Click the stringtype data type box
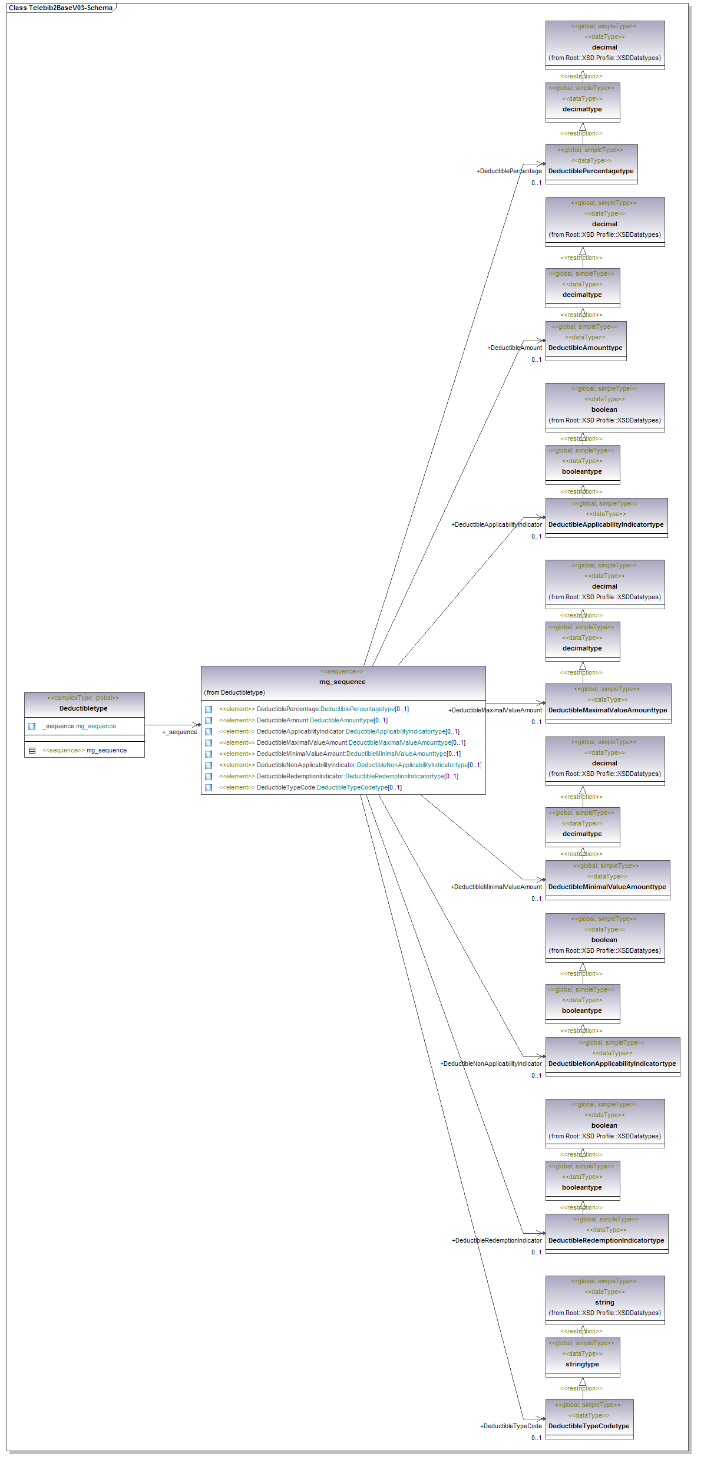The width and height of the screenshot is (704, 1463). point(582,1364)
